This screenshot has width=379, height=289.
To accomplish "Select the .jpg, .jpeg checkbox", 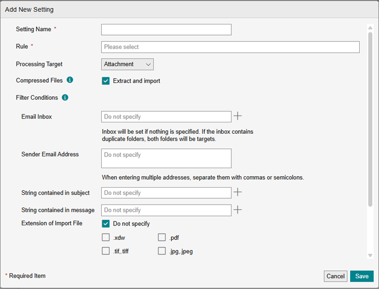I will click(x=162, y=251).
